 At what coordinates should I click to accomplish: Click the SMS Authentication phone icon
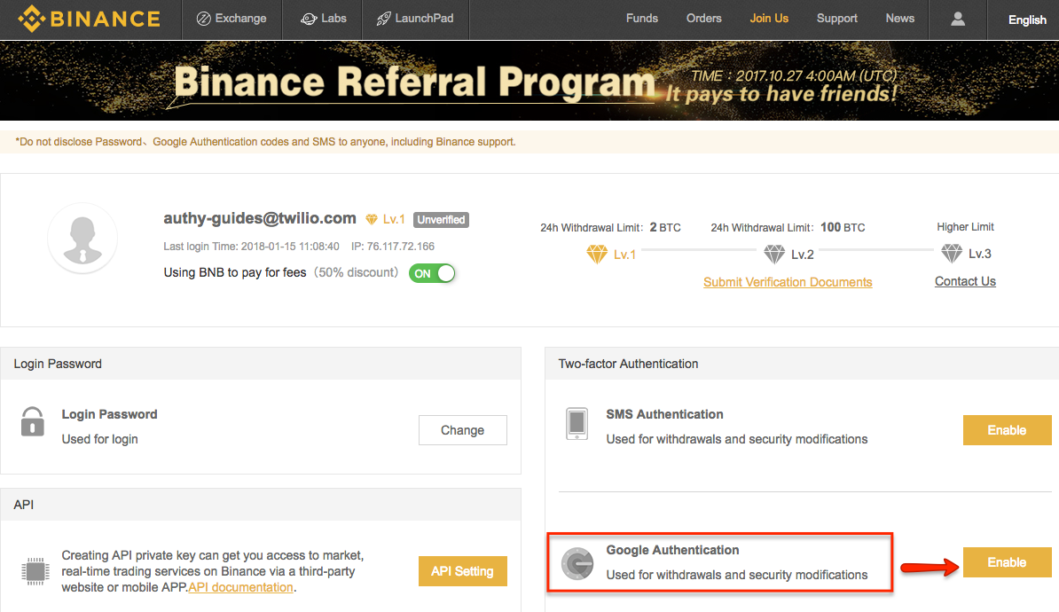click(577, 423)
